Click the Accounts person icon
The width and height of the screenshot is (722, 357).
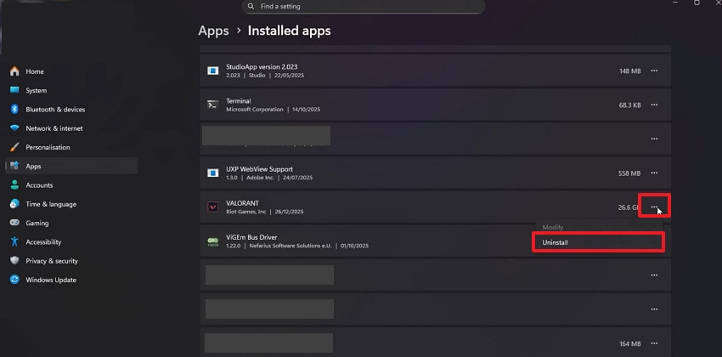[14, 184]
